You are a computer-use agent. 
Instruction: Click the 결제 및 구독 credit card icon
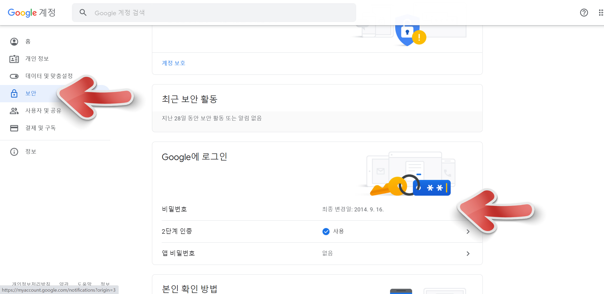tap(14, 128)
